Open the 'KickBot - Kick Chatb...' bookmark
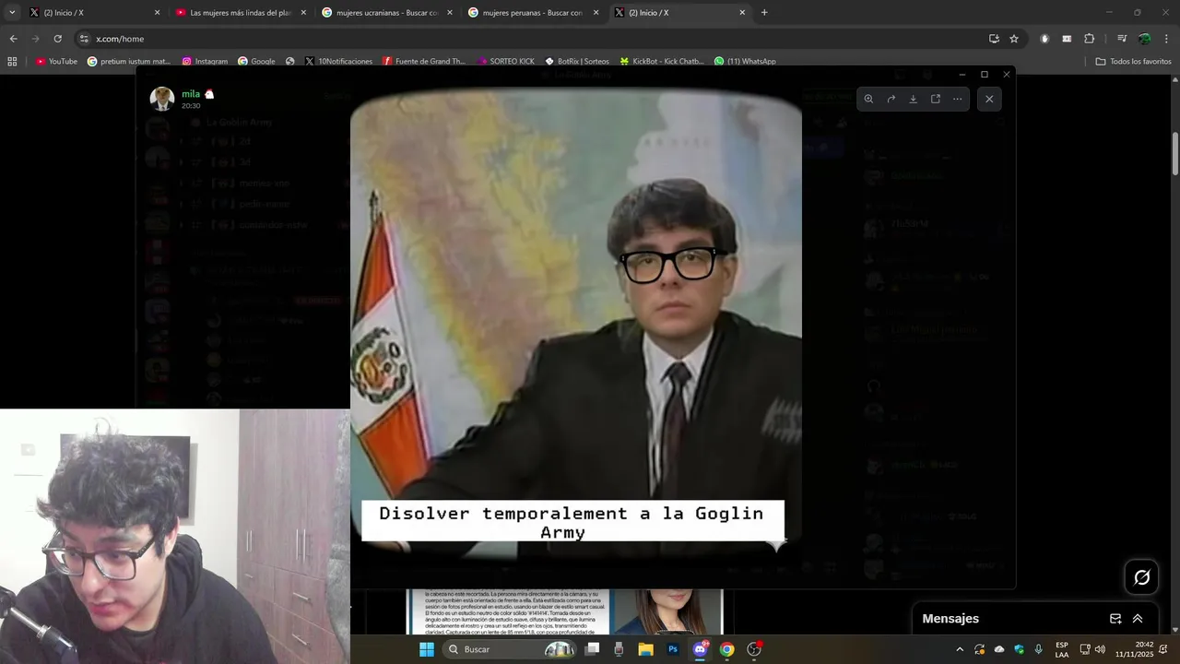This screenshot has height=664, width=1180. 662,61
